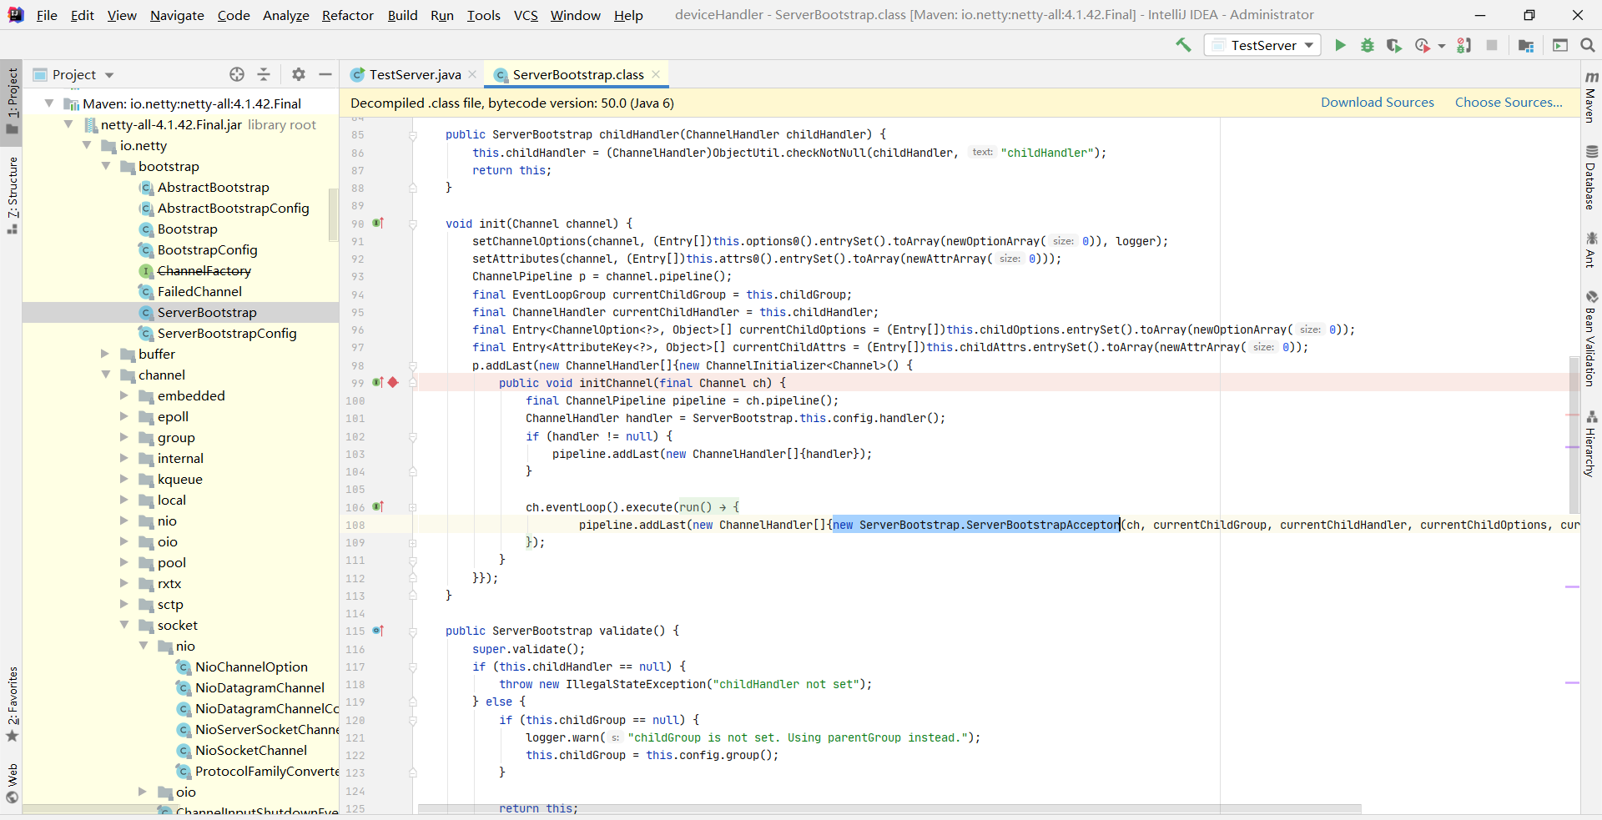This screenshot has width=1602, height=820.
Task: Run with Coverage icon
Action: [x=1394, y=45]
